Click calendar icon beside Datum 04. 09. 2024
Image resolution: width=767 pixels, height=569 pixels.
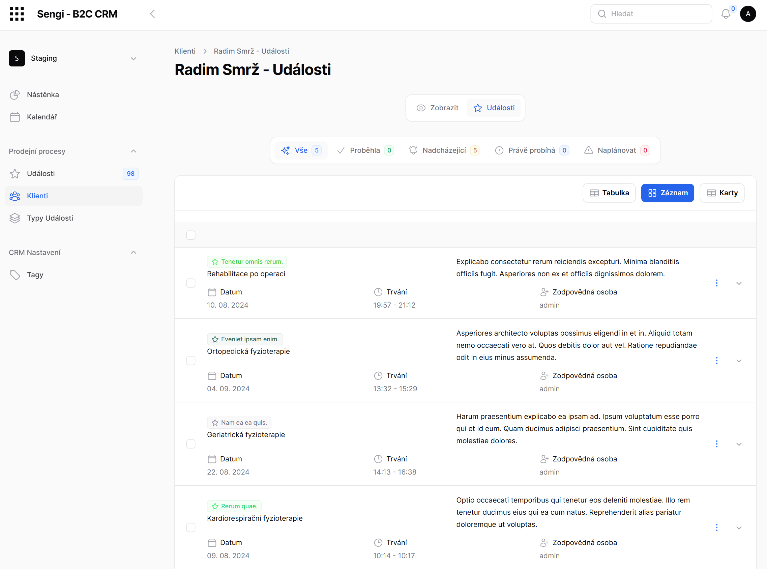click(212, 376)
